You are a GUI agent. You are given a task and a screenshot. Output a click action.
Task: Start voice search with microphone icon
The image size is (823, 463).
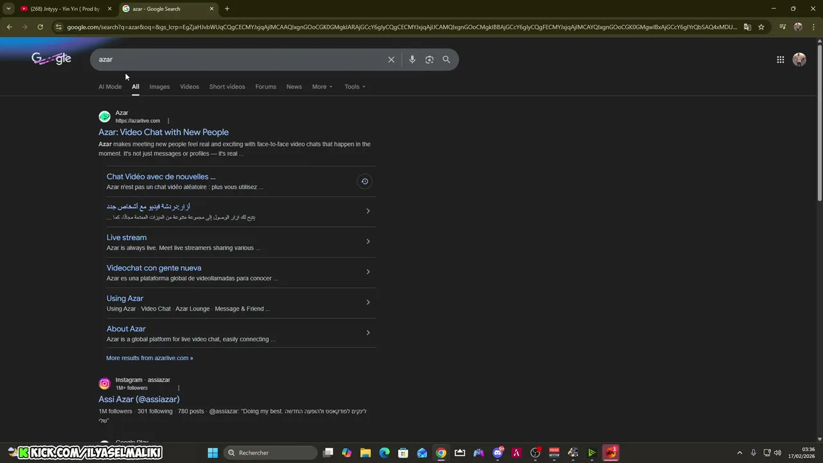pyautogui.click(x=412, y=59)
